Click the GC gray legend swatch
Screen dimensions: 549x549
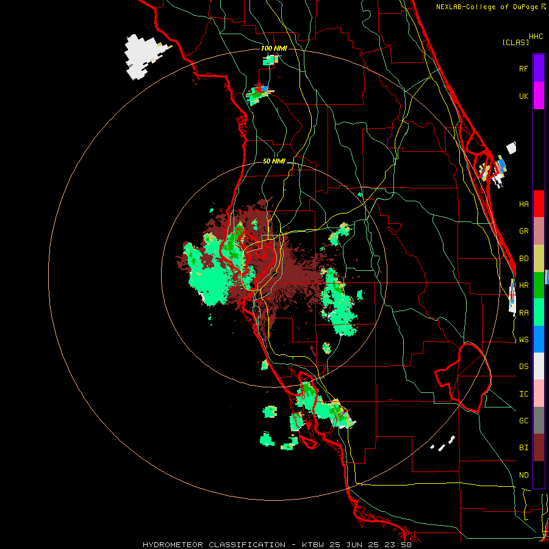539,420
